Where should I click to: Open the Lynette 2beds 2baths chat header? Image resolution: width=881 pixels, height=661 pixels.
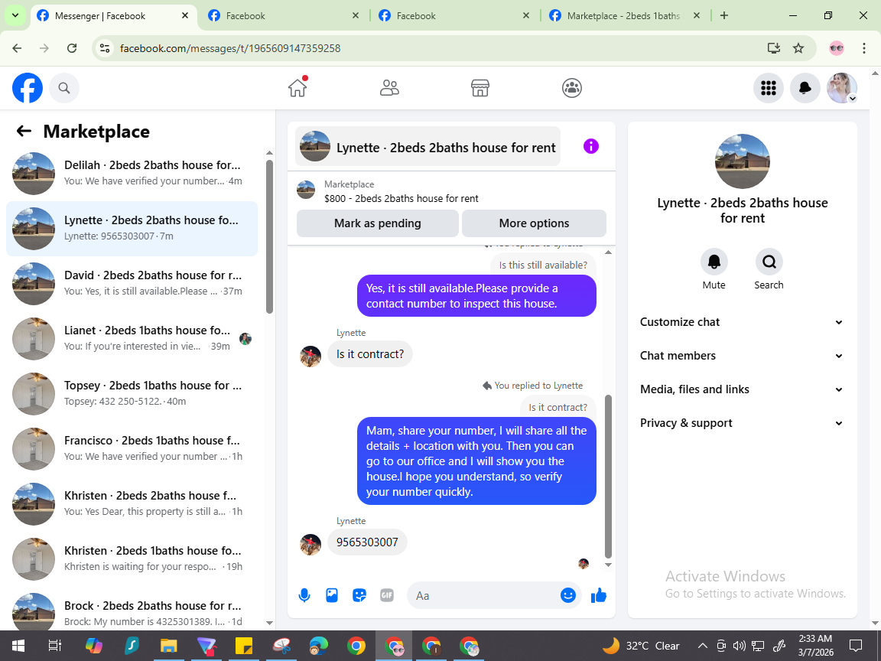pos(428,146)
